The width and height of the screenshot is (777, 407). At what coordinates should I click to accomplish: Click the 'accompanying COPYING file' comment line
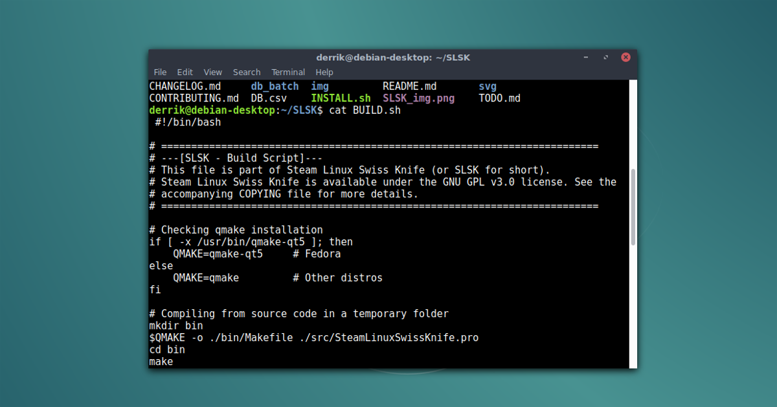[284, 193]
